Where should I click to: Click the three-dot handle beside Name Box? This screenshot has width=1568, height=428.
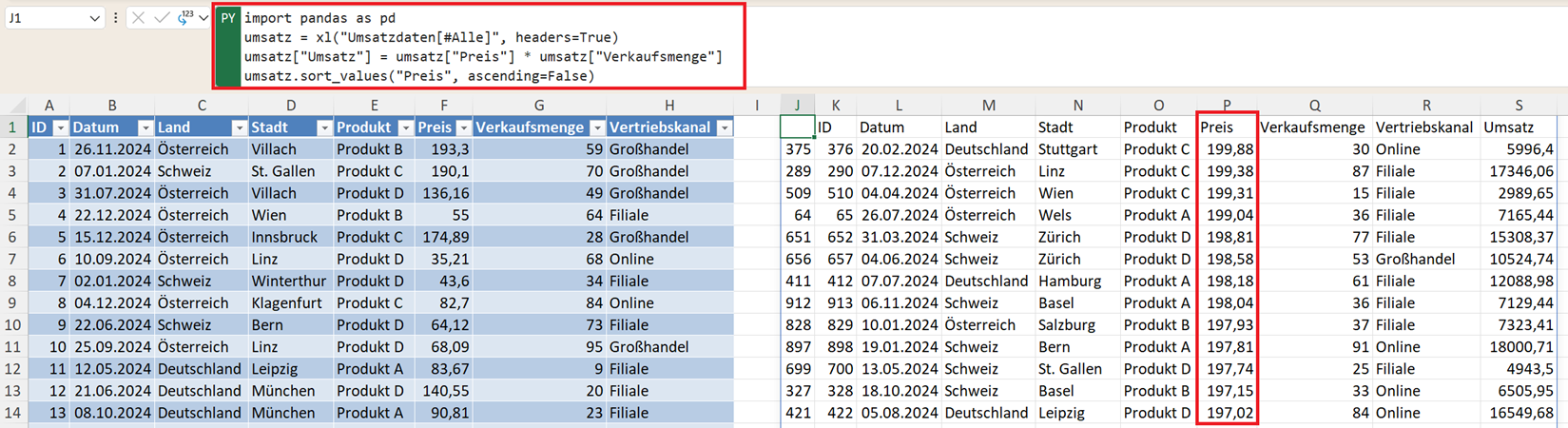click(x=116, y=18)
